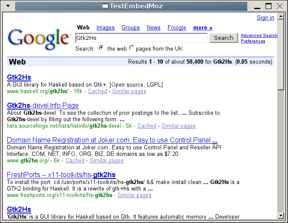288x223 pixels.
Task: Open the Preferences link
Action: [253, 41]
